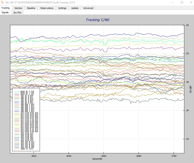Click legend entry BDS2 B1 I C19
194x163 pixels.
pos(24,91)
